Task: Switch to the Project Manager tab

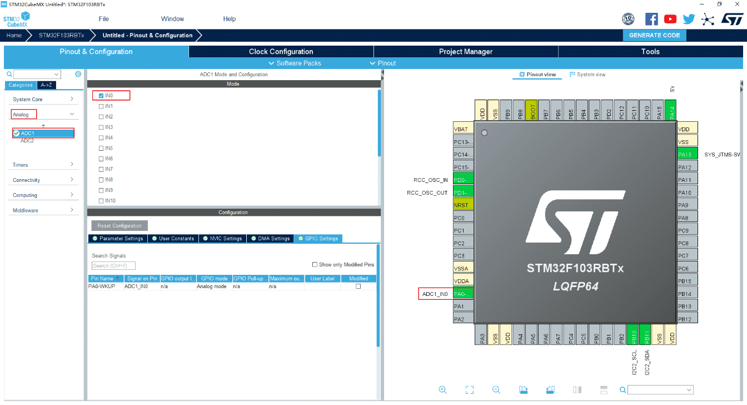Action: pos(466,52)
